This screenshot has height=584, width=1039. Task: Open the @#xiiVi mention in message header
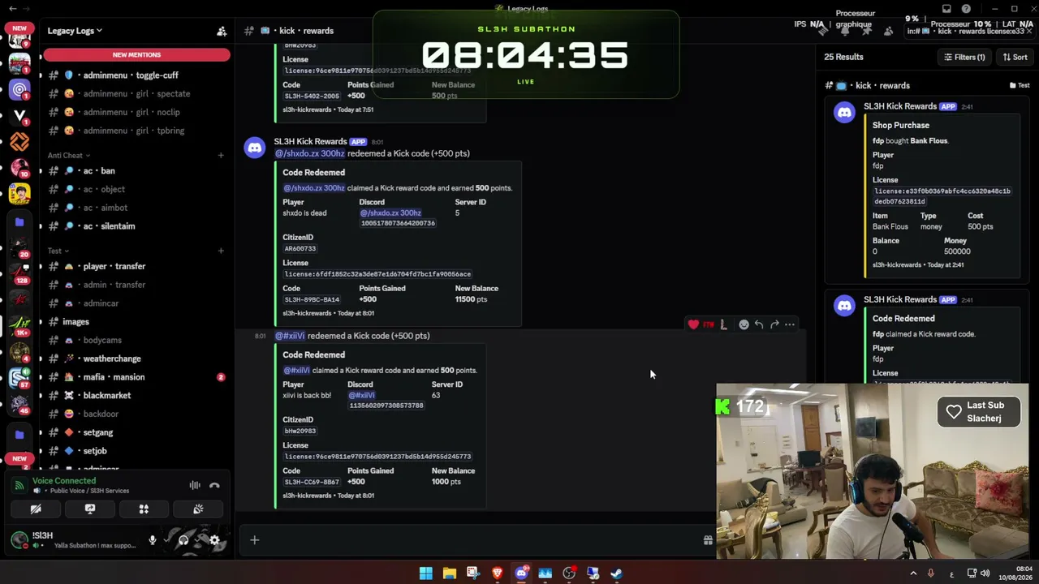coord(290,336)
